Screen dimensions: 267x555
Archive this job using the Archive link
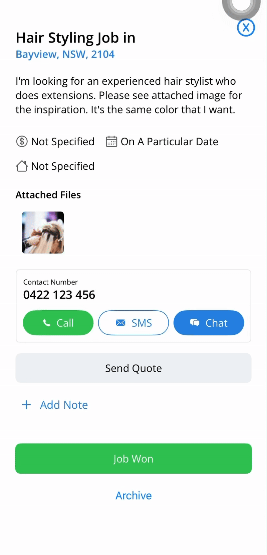coord(133,495)
